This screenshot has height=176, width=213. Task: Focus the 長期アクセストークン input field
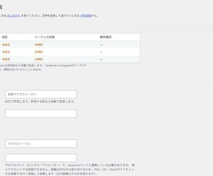click(41, 94)
